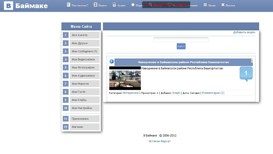The image size is (273, 154).
Task: Click the Меню Сайта header
Action: click(x=81, y=26)
